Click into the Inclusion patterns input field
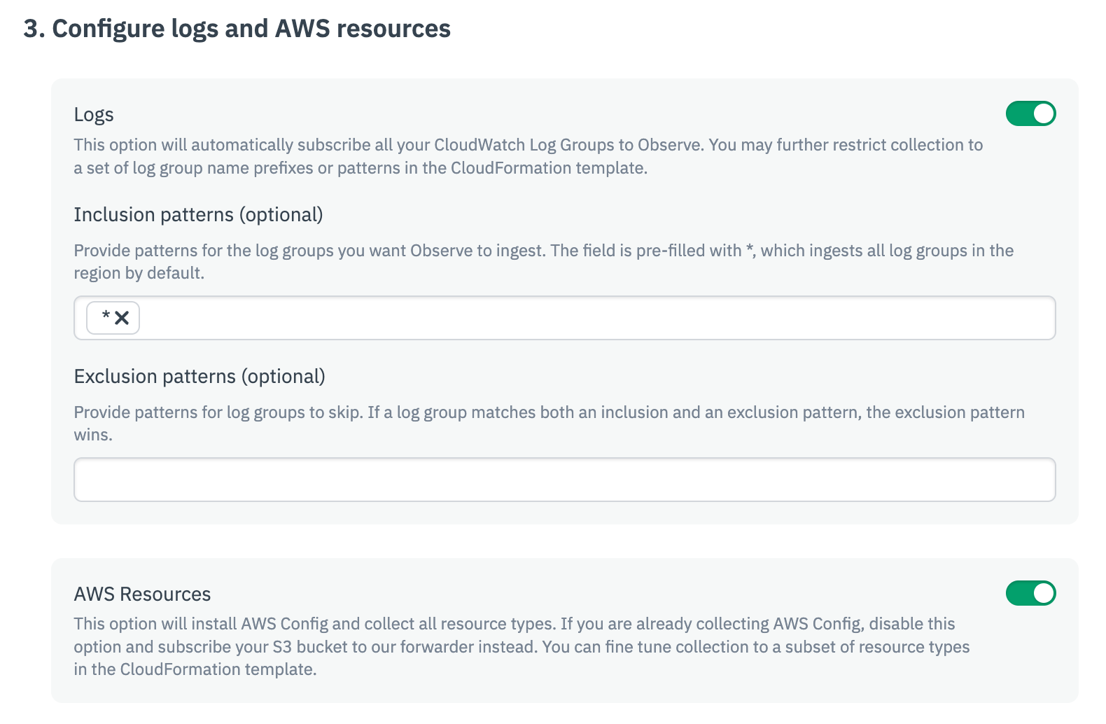Viewport: 1106px width, 724px height. click(x=595, y=319)
